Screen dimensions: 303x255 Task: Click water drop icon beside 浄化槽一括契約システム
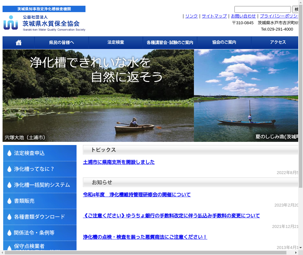[9, 185]
